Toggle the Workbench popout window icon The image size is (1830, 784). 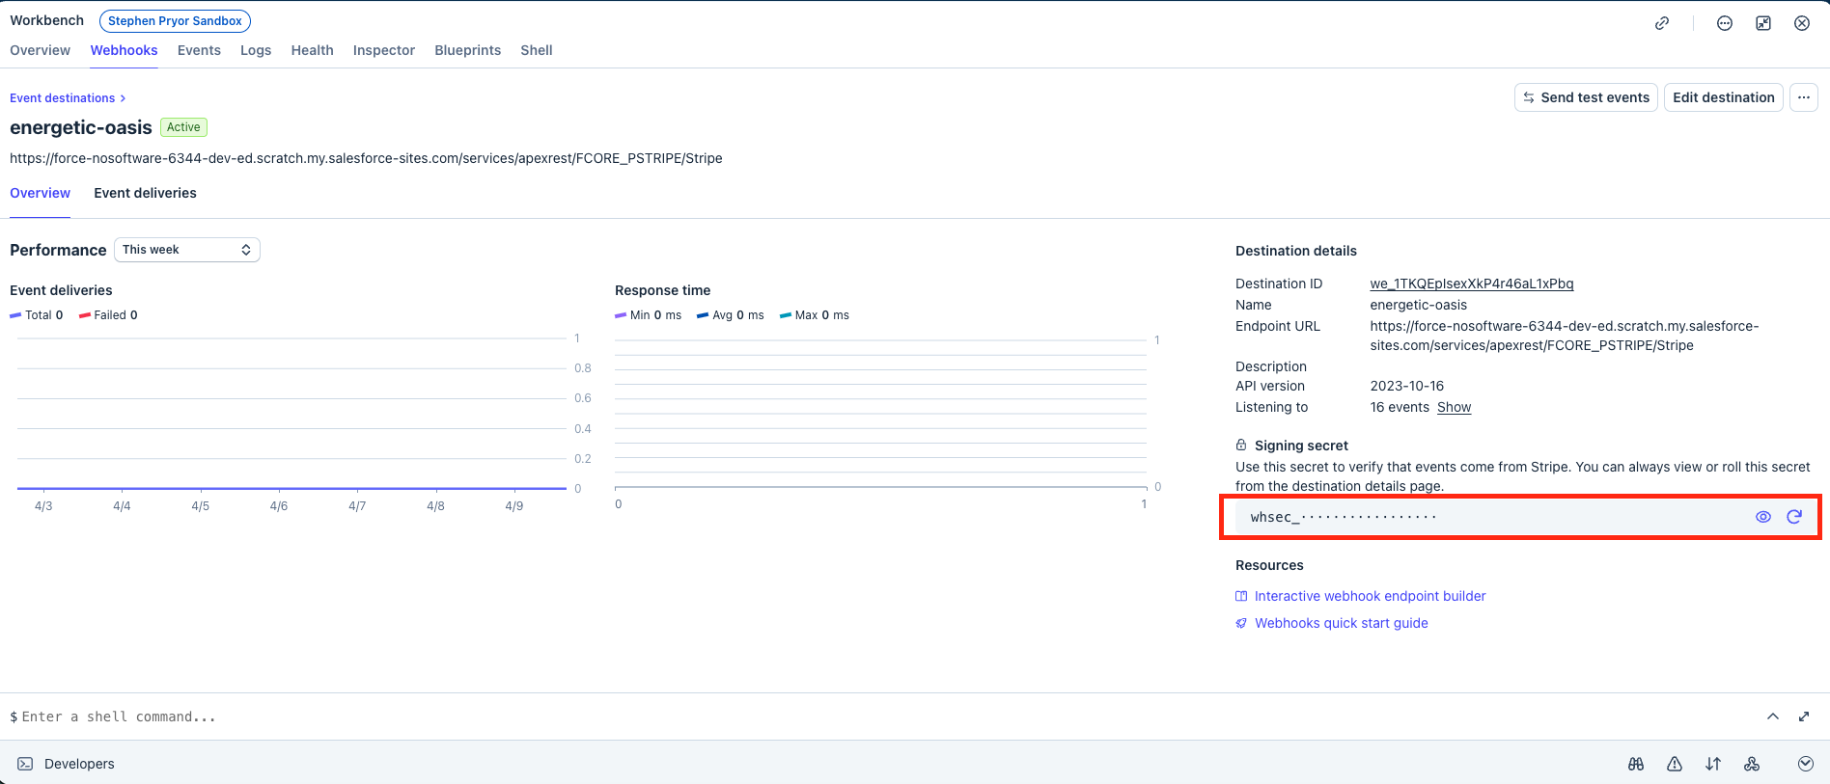[1763, 23]
